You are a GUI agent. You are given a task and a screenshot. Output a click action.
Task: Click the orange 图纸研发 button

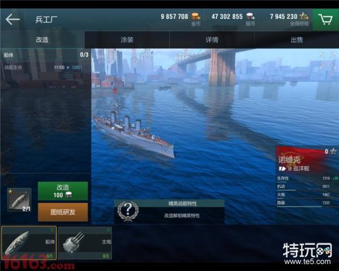(x=63, y=212)
